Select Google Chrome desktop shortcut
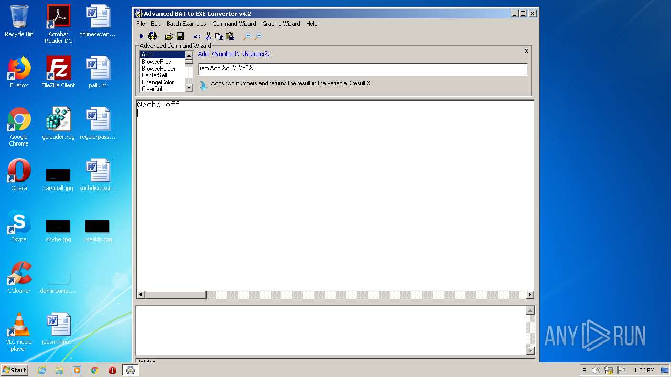This screenshot has width=671, height=377. (19, 127)
